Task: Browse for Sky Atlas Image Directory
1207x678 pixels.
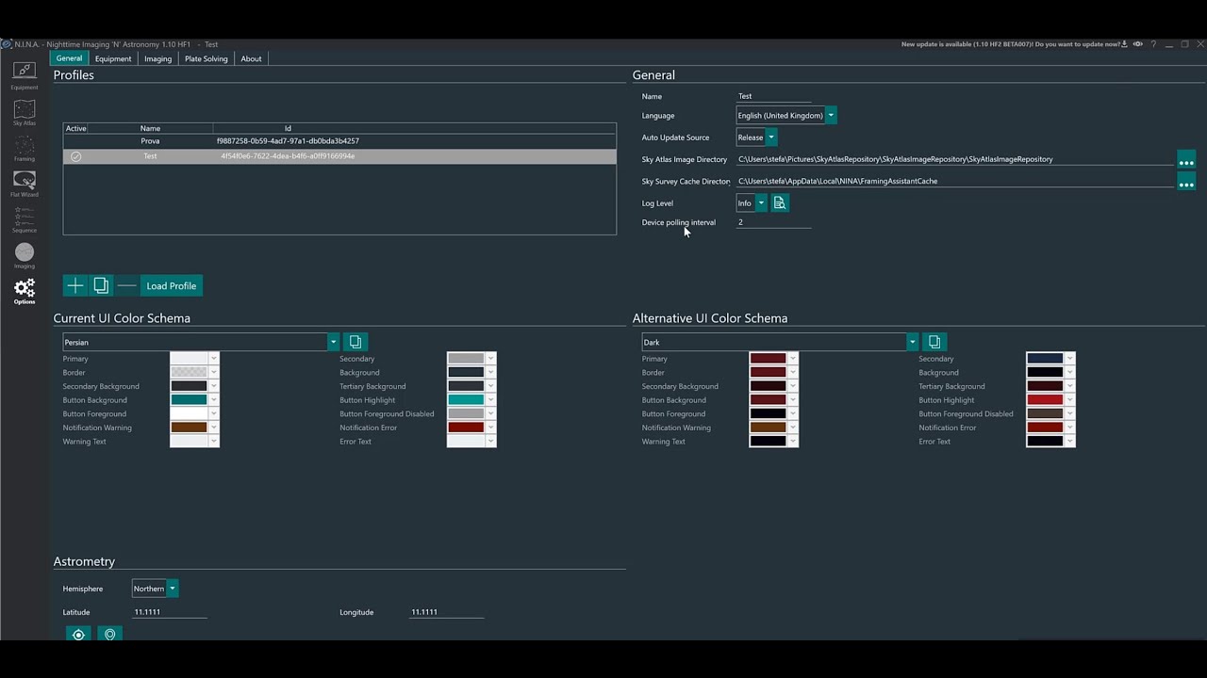Action: pyautogui.click(x=1186, y=160)
